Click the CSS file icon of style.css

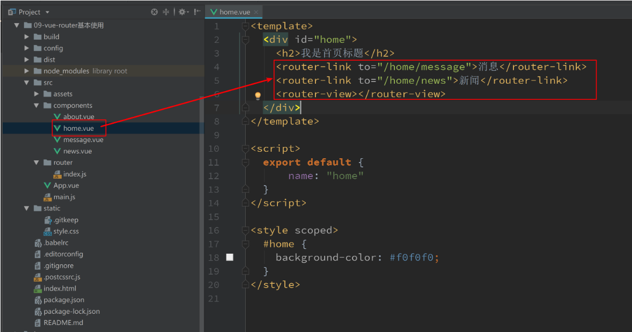point(48,231)
